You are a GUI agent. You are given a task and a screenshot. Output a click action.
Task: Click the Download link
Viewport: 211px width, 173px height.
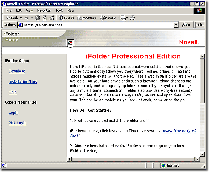[17, 71]
